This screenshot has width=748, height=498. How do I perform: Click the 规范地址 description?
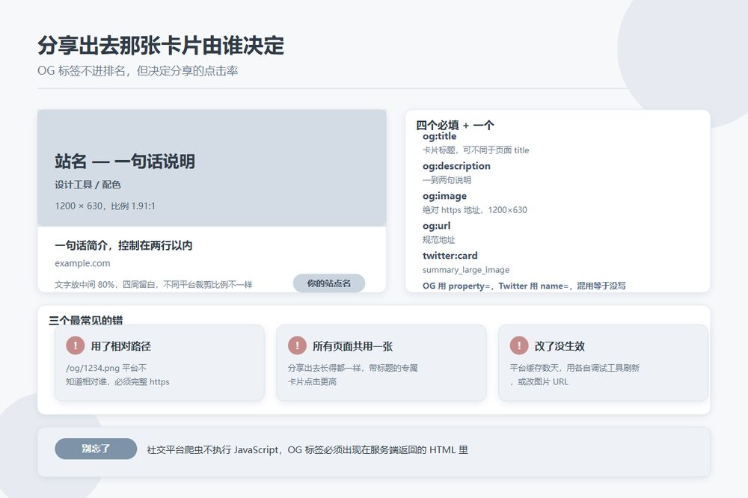coord(439,239)
